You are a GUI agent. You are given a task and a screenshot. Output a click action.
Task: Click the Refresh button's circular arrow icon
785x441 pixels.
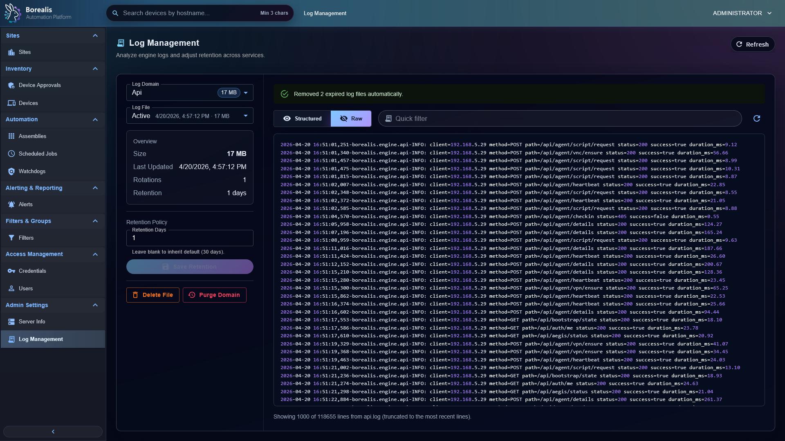(739, 44)
